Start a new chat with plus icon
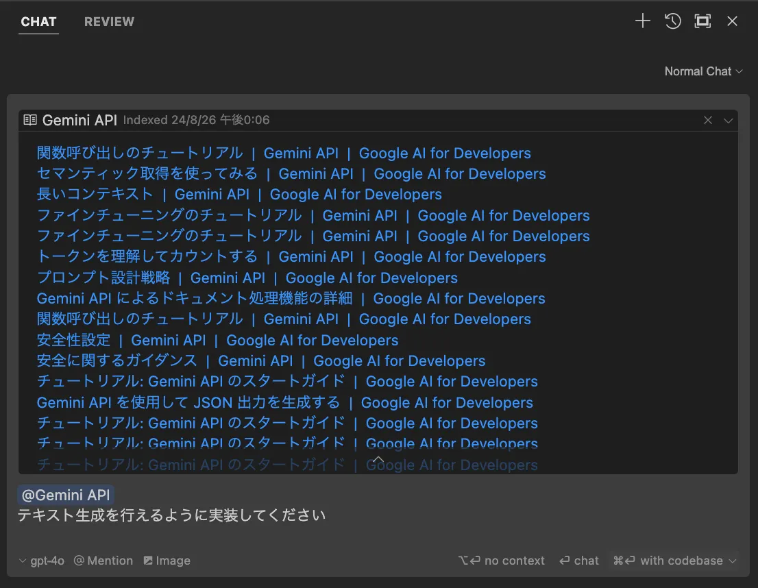 [642, 21]
